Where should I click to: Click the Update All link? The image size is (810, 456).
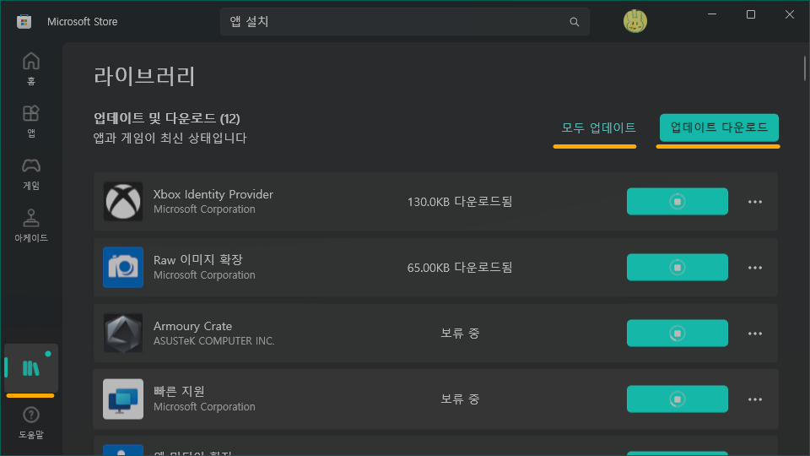tap(599, 128)
